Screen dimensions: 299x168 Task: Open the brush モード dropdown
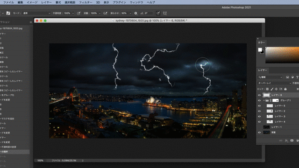[x=36, y=13]
